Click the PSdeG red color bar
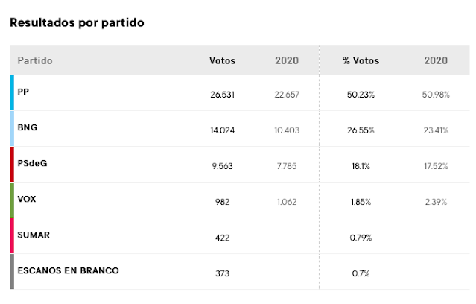This screenshot has height=304, width=476. [12, 165]
